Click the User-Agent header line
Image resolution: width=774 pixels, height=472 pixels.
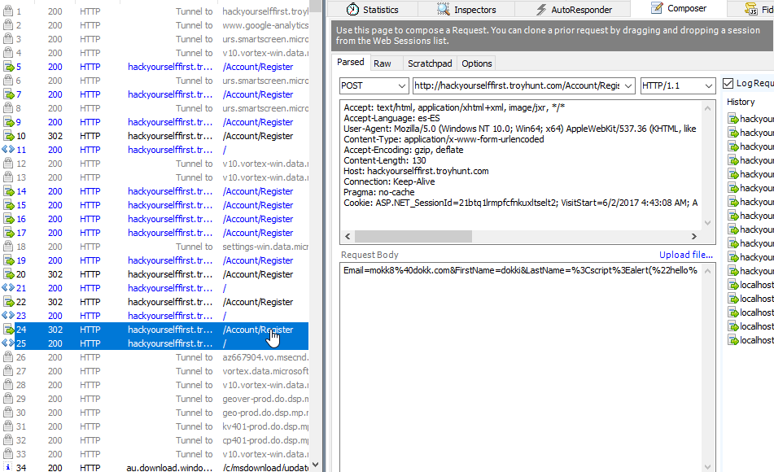520,129
